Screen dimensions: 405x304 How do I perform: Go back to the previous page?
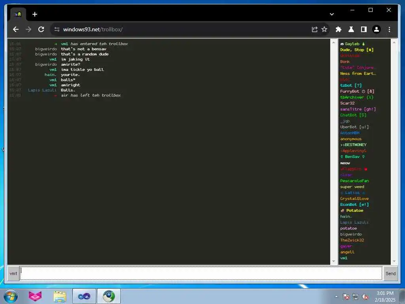[x=16, y=29]
